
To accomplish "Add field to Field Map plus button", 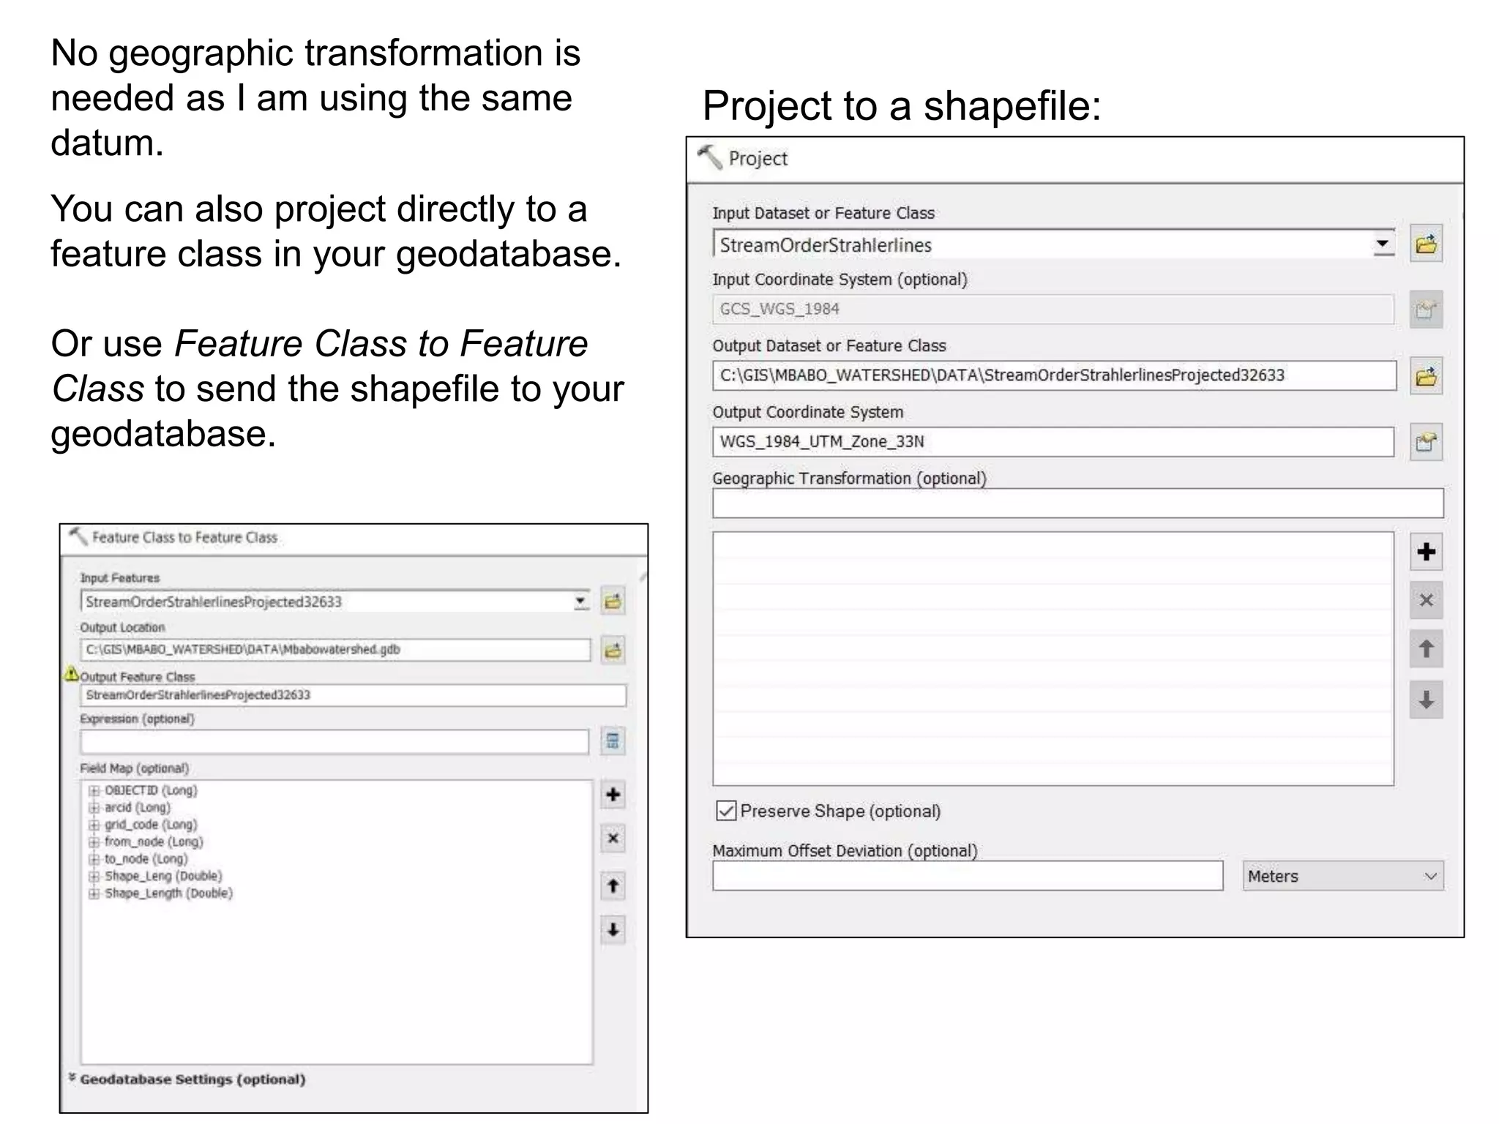I will pyautogui.click(x=613, y=795).
